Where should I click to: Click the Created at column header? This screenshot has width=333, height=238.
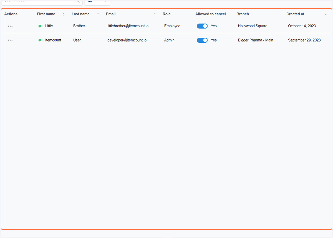tap(295, 14)
